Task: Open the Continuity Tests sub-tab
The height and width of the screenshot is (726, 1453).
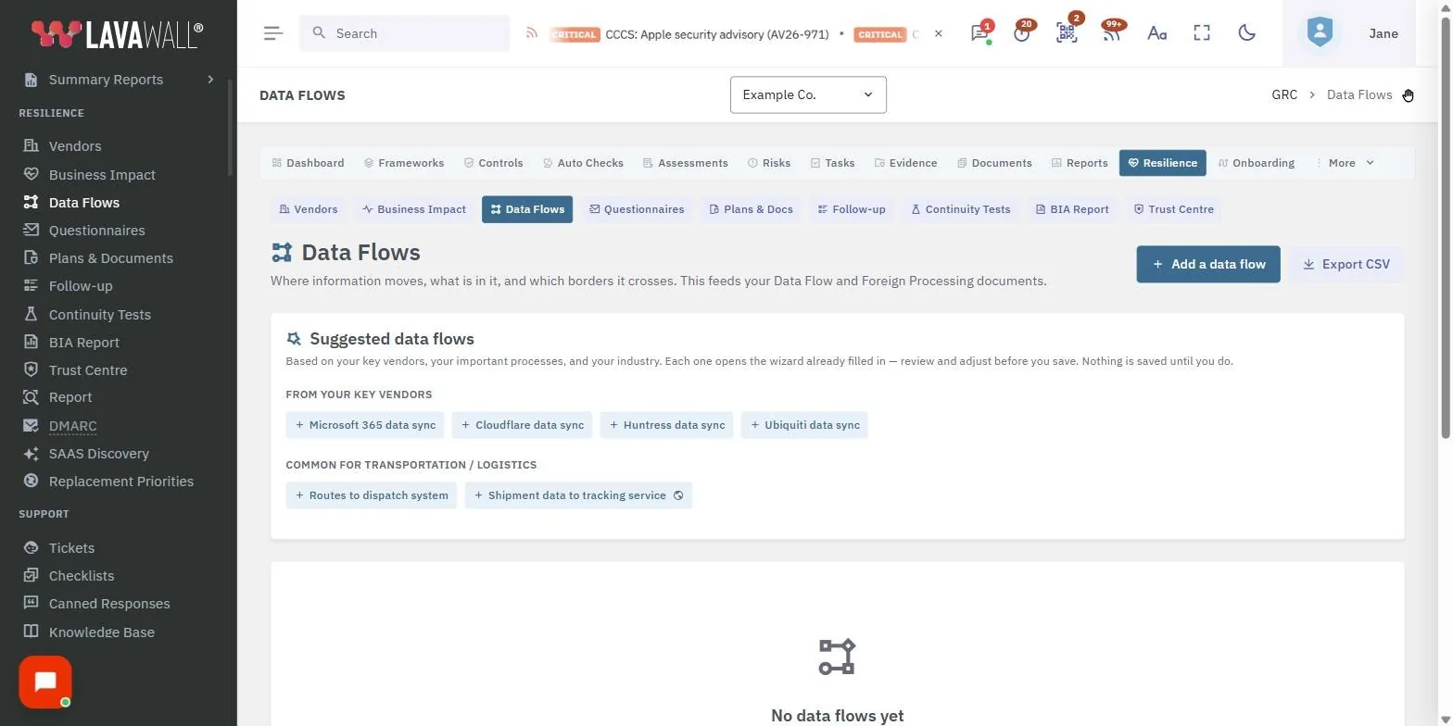Action: point(960,209)
